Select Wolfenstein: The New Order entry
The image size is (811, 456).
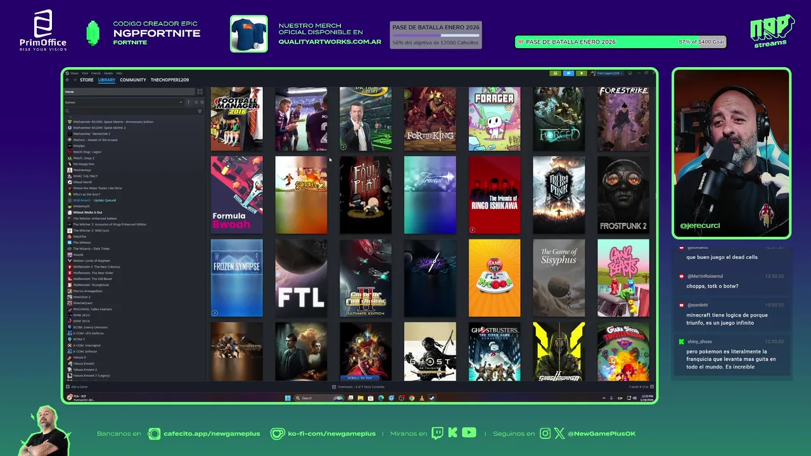[x=93, y=273]
